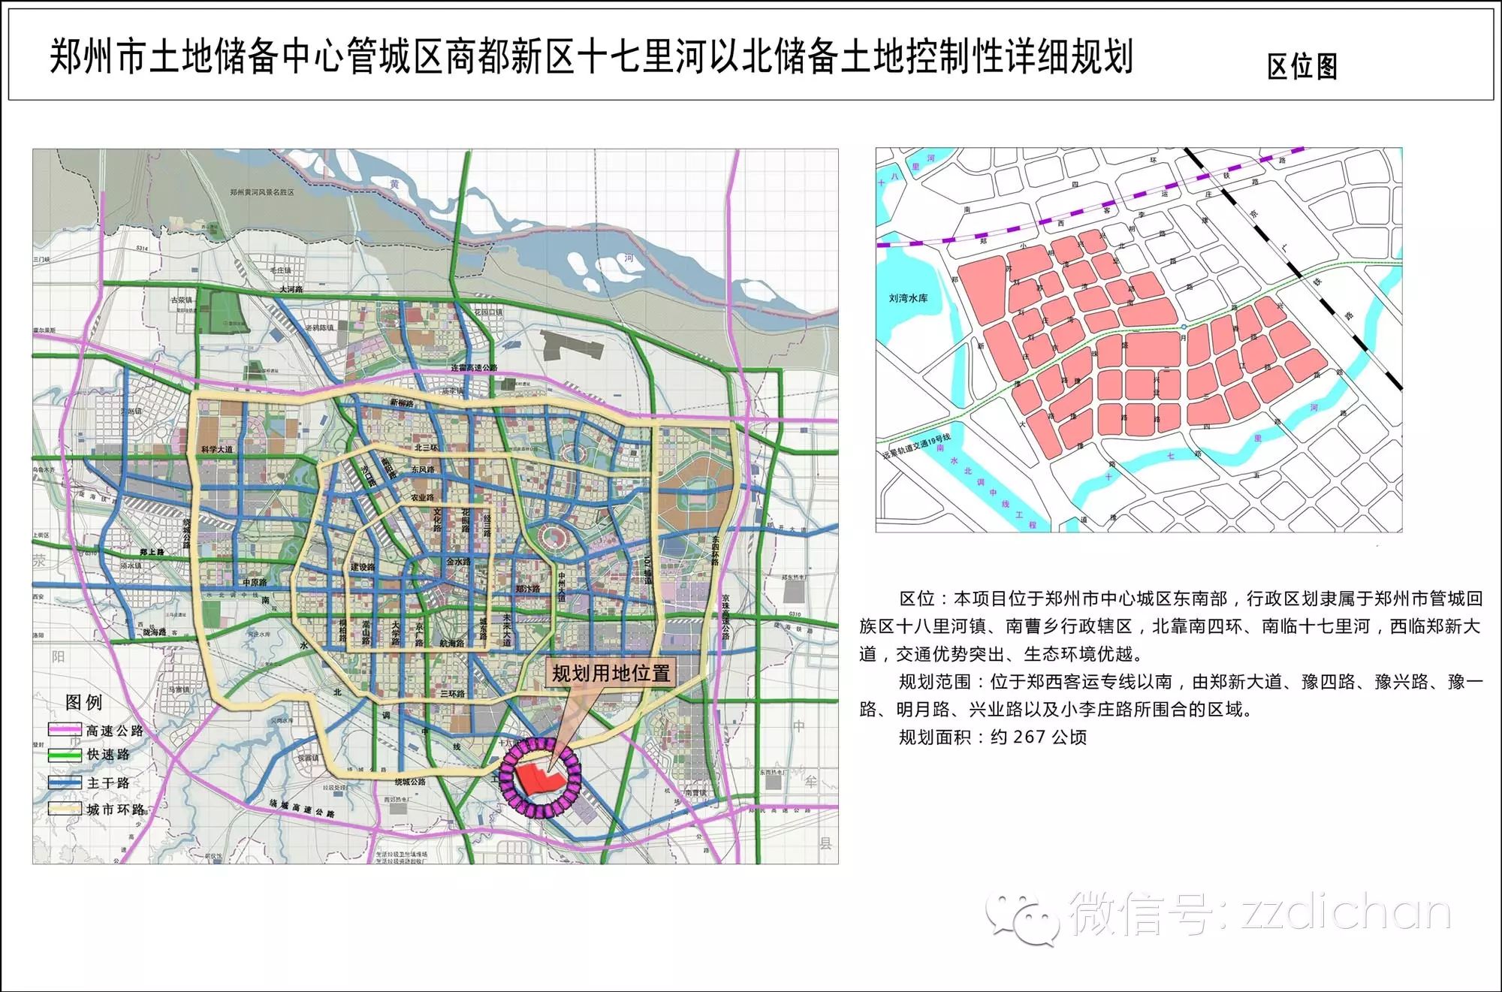1502x992 pixels.
Task: Click the 城市环路 legend label
Action: [x=116, y=810]
